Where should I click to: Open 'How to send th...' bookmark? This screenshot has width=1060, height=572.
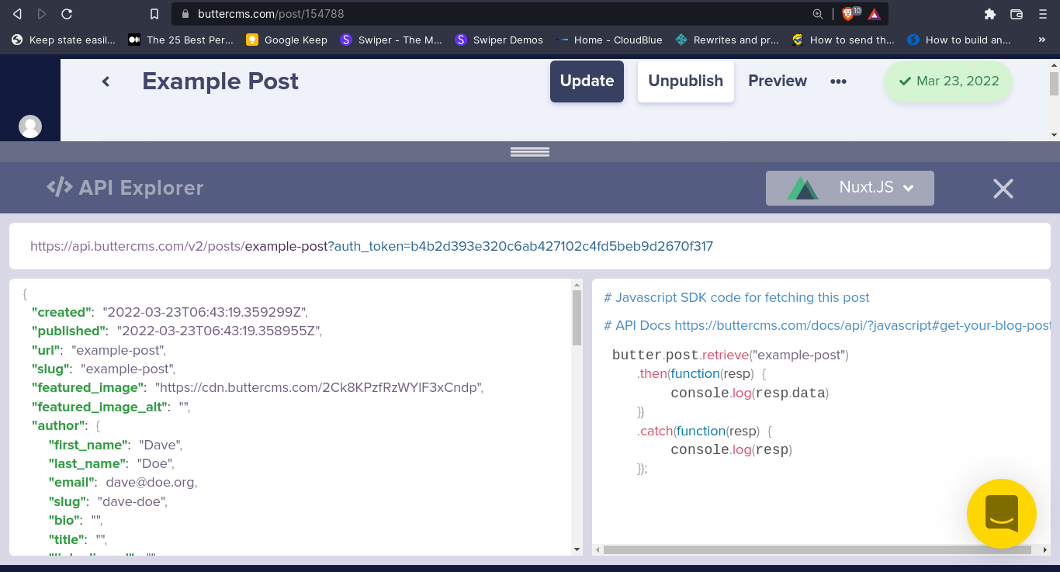[843, 40]
